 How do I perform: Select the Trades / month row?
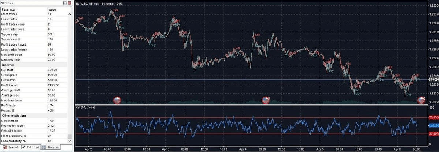click(34, 39)
